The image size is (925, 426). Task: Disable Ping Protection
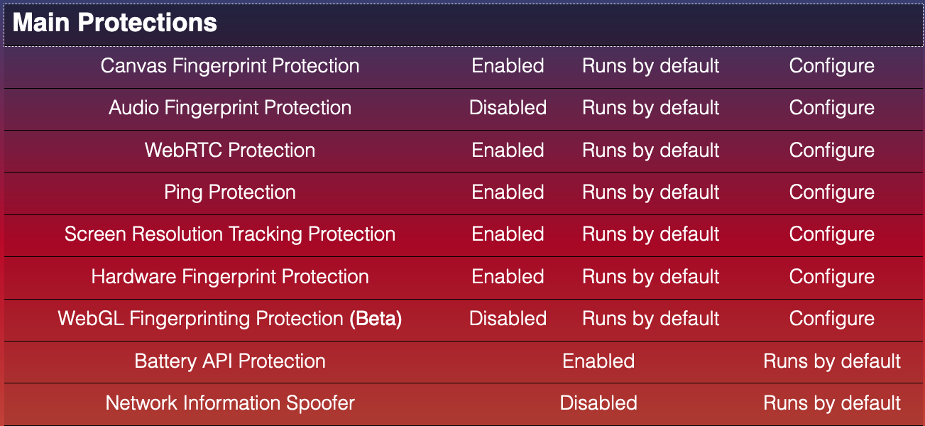click(x=508, y=192)
